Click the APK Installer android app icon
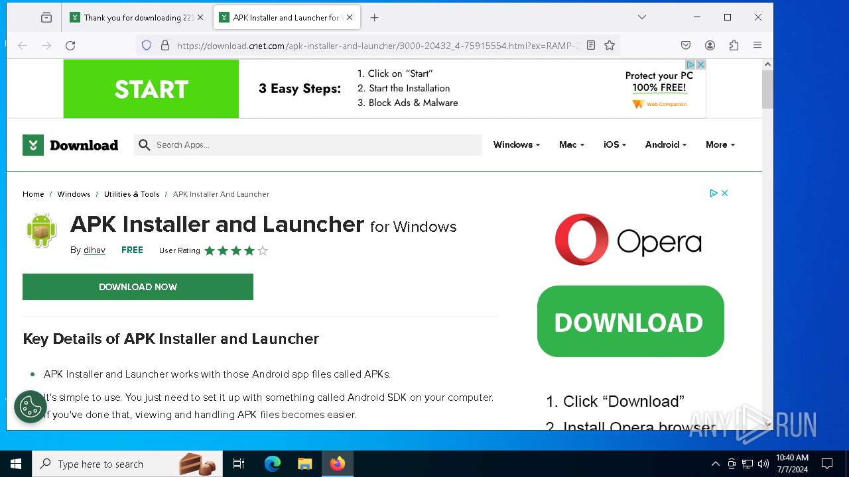 click(x=41, y=231)
